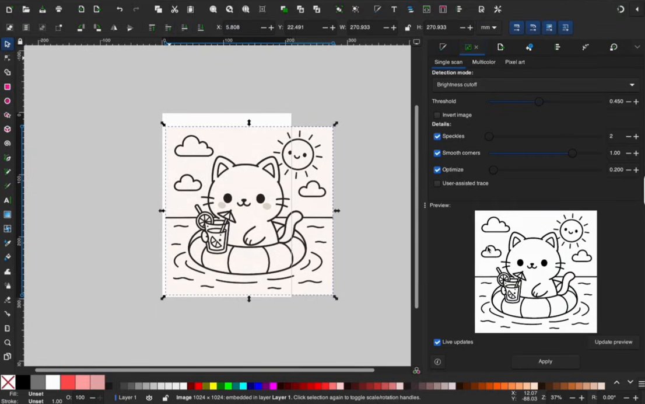Open the Export dialog tab icon
This screenshot has width=645, height=404.
coord(500,47)
